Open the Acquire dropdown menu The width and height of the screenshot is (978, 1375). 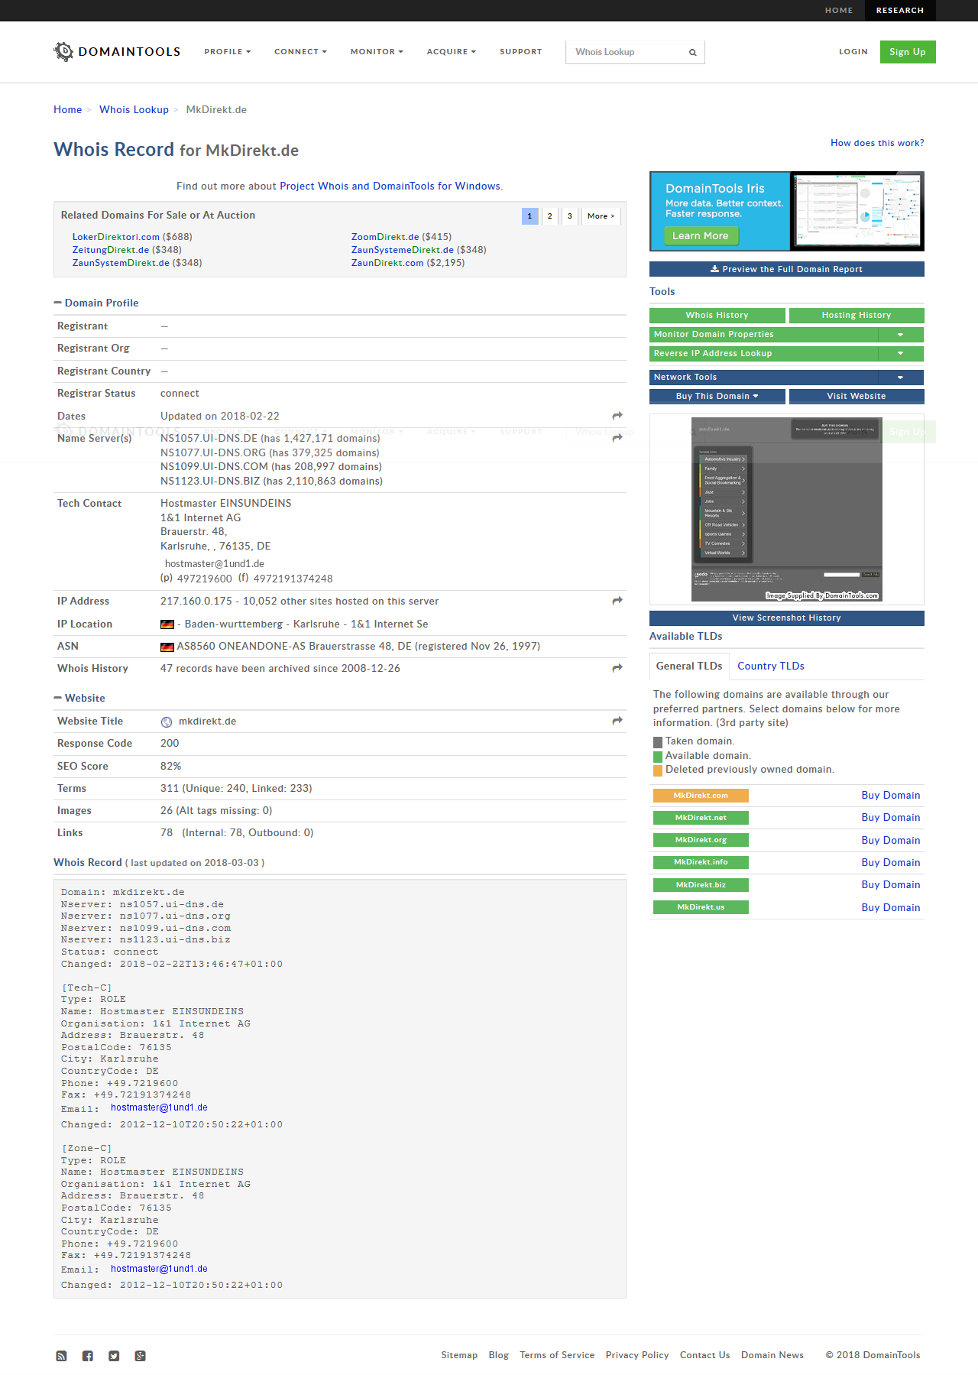pyautogui.click(x=452, y=52)
